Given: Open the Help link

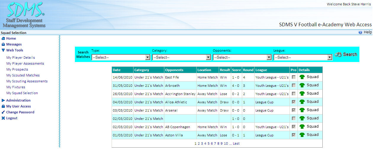Looking at the screenshot, I should [368, 32].
